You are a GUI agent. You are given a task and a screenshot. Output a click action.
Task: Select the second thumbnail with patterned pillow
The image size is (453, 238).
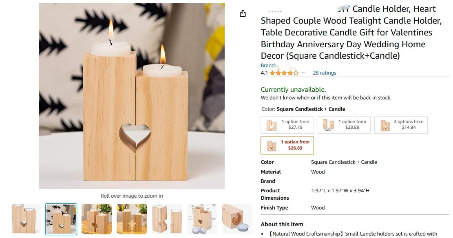click(x=61, y=219)
